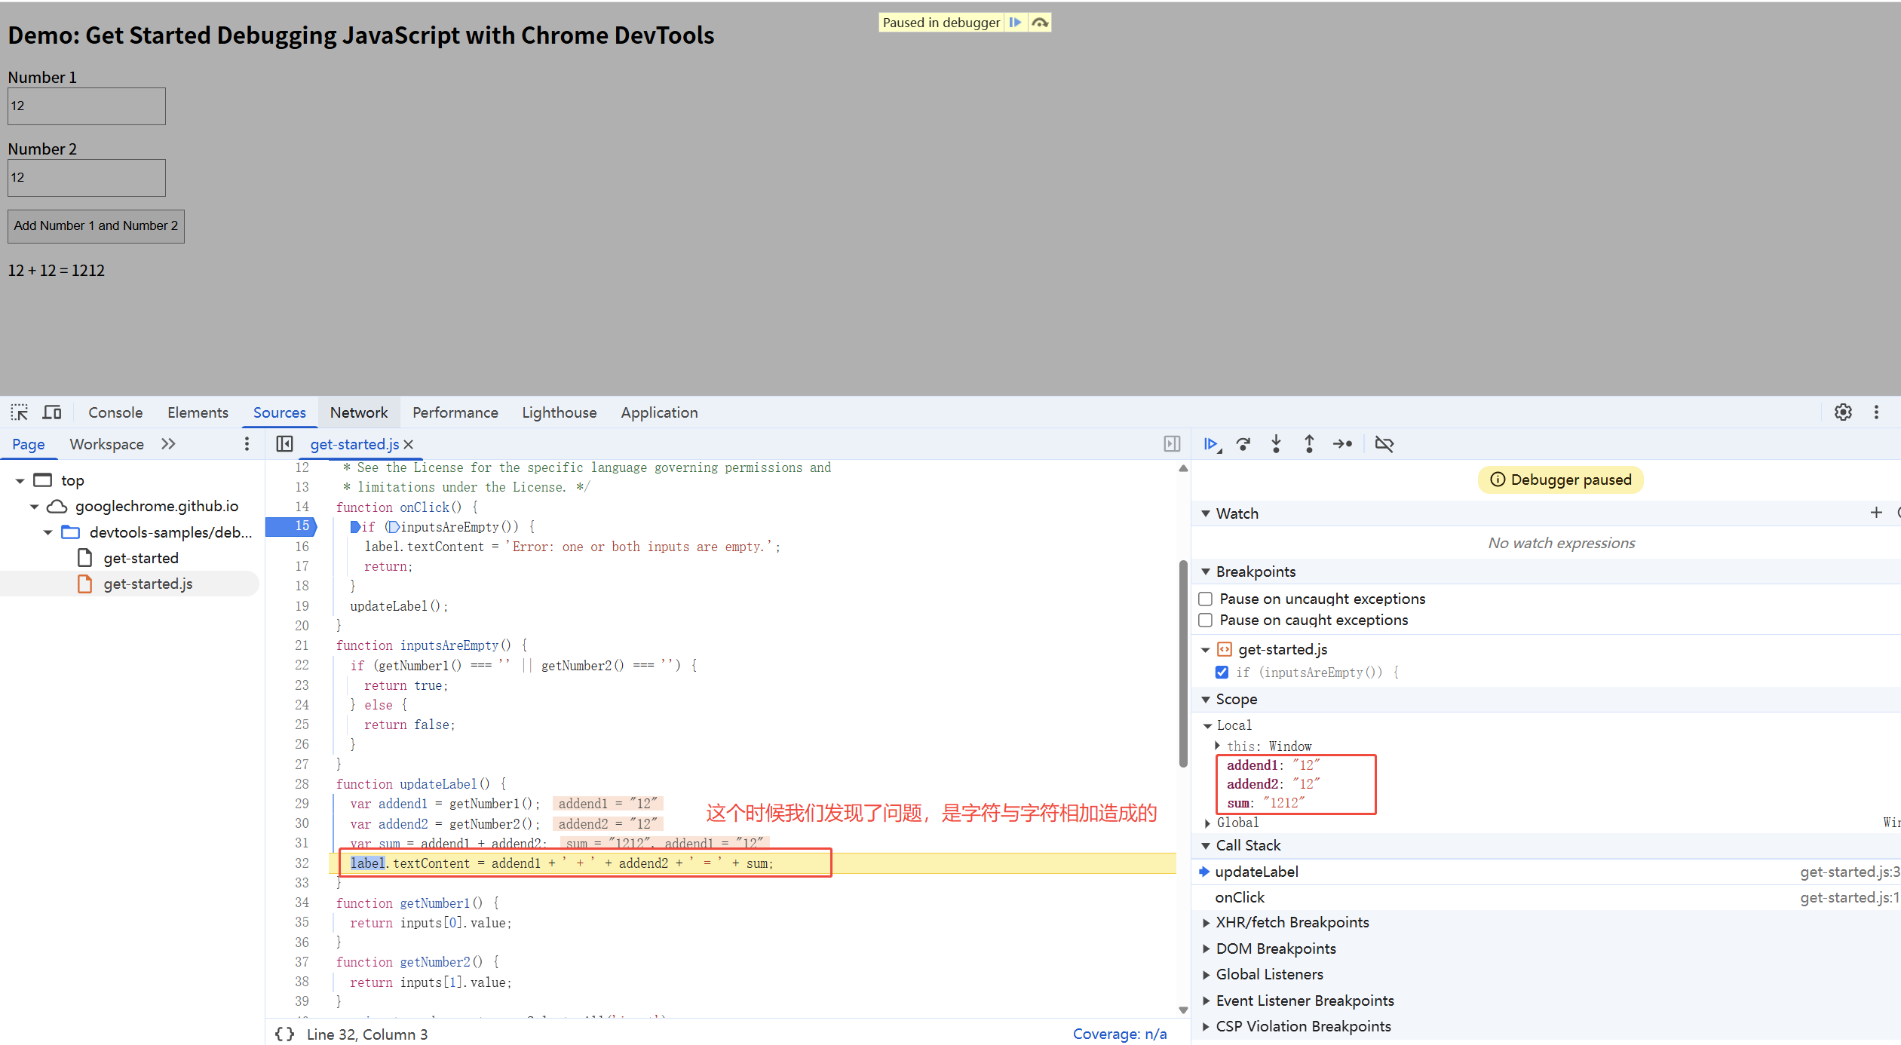The width and height of the screenshot is (1901, 1045).
Task: Switch to the Console tab
Action: pos(115,412)
